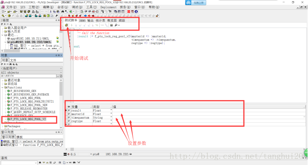Screen dimensions: 308x165
Task: Click the cloud upload icon in the title bar
Action: coord(189,3)
